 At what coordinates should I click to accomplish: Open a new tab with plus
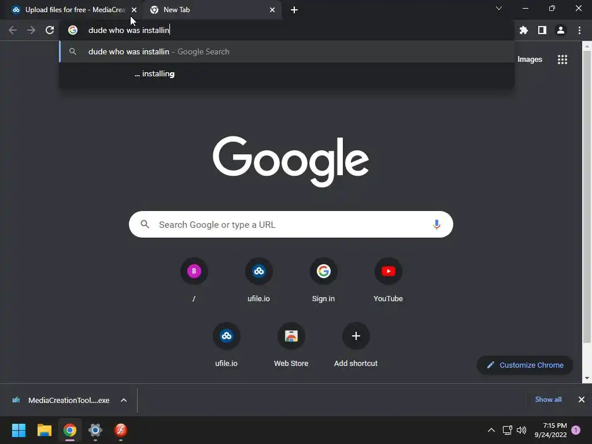294,10
